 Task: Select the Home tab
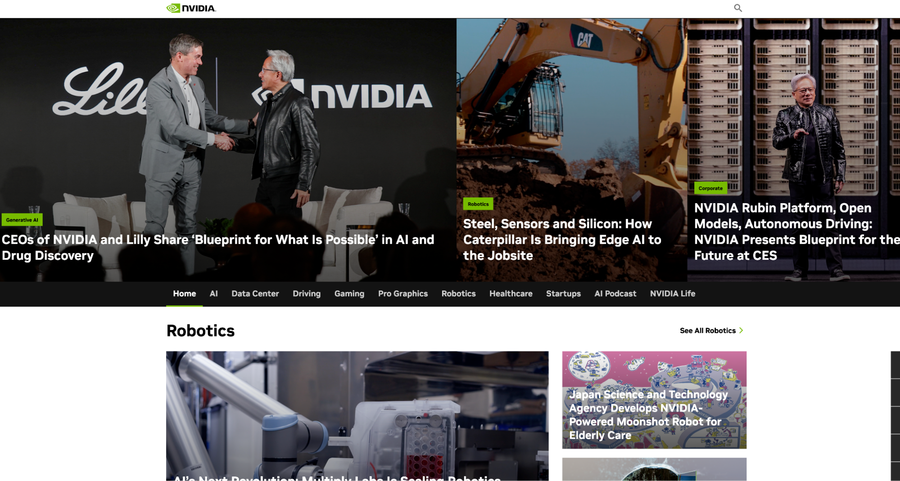click(x=184, y=294)
